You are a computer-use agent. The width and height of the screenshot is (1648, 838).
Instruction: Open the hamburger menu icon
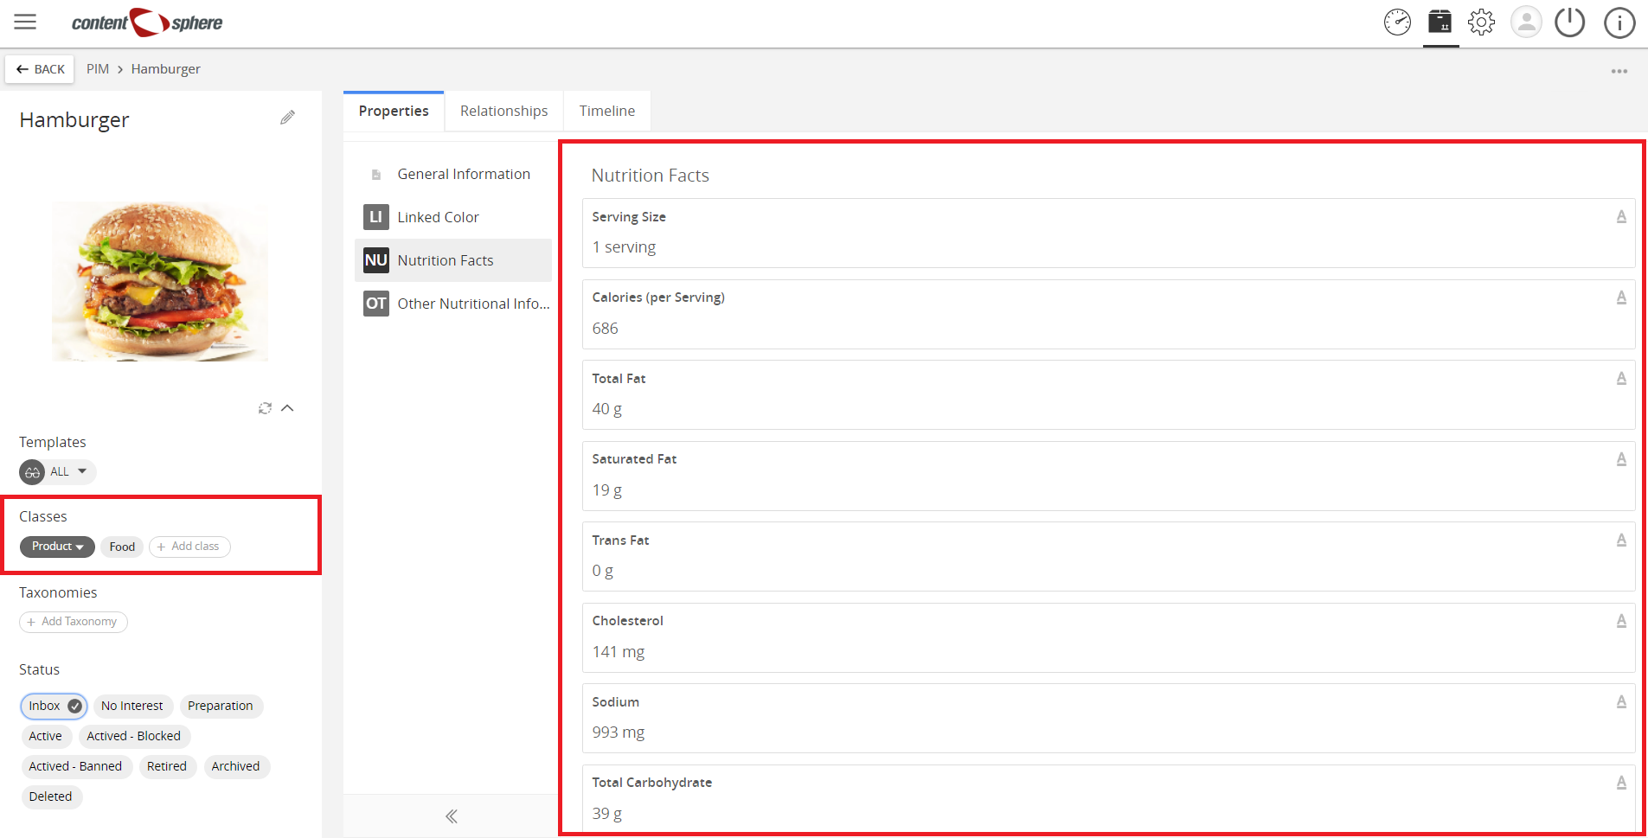pos(25,22)
